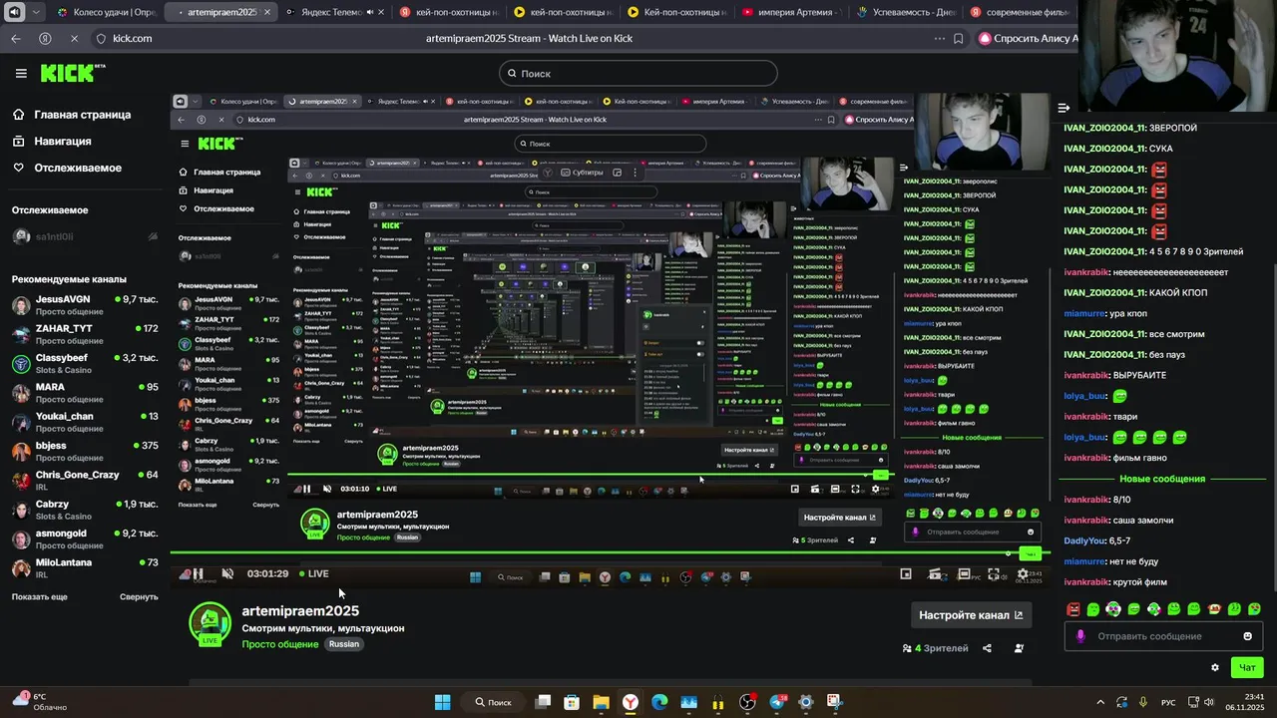Switch input language РУС in tray
Screen dimensions: 1277x718
tap(1168, 702)
